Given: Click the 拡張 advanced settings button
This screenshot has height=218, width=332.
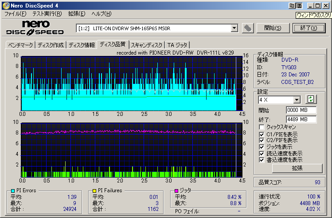Looking at the screenshot, I should click(x=297, y=168).
